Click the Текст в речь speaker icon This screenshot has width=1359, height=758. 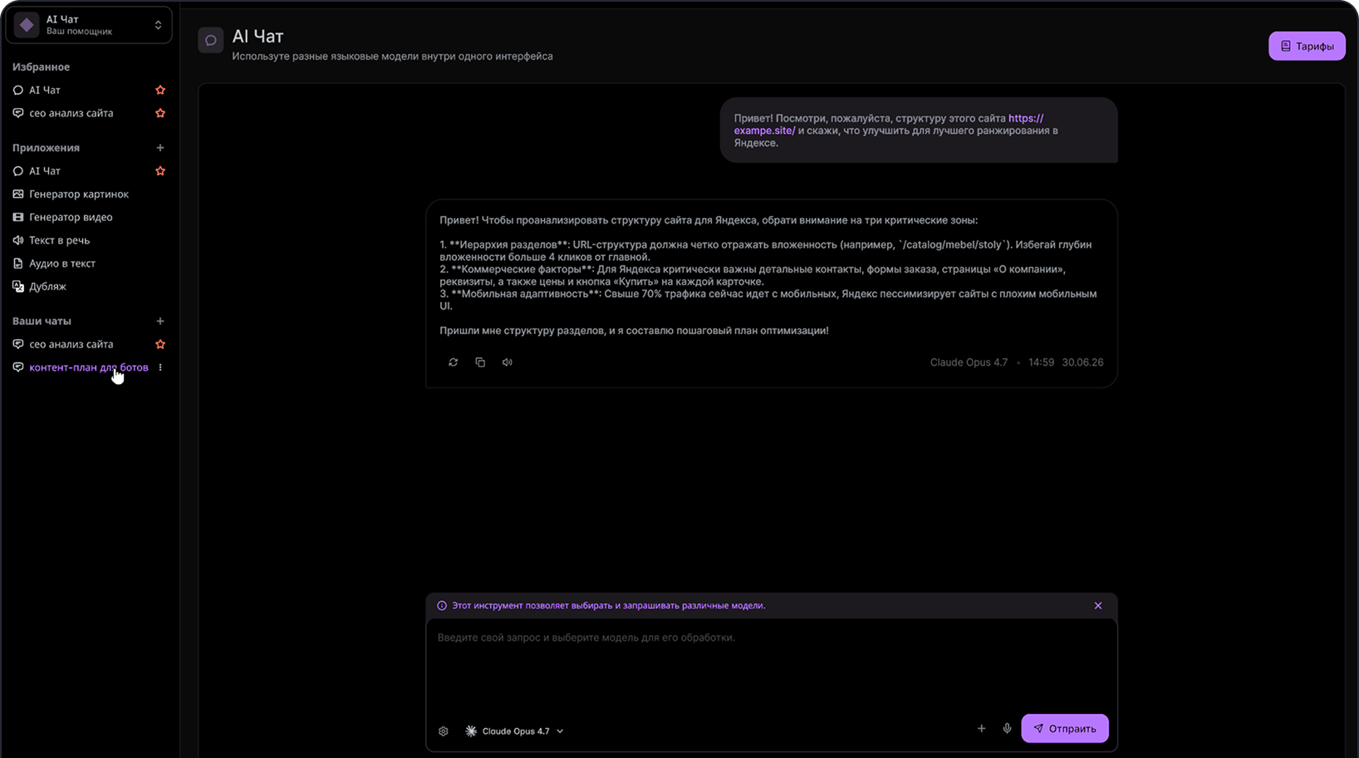tap(18, 240)
